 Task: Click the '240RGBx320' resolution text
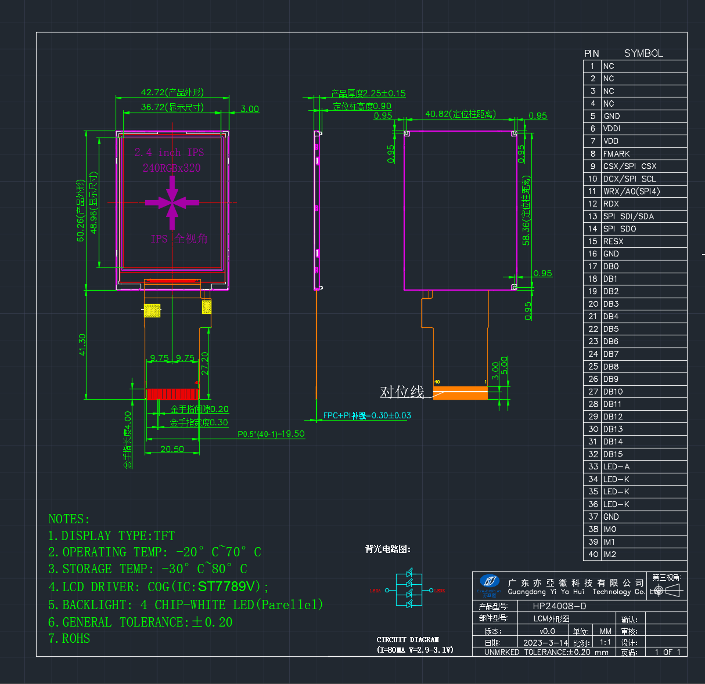(172, 168)
